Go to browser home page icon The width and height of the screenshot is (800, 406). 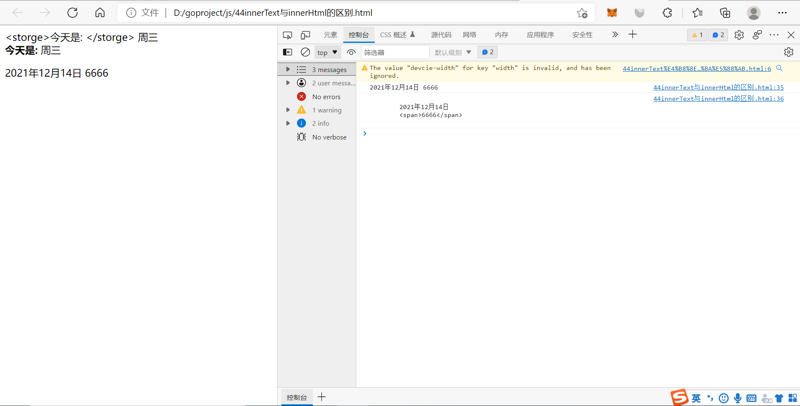pyautogui.click(x=100, y=13)
